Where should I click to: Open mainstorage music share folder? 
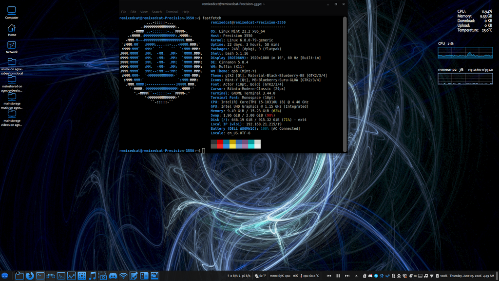pos(12,100)
